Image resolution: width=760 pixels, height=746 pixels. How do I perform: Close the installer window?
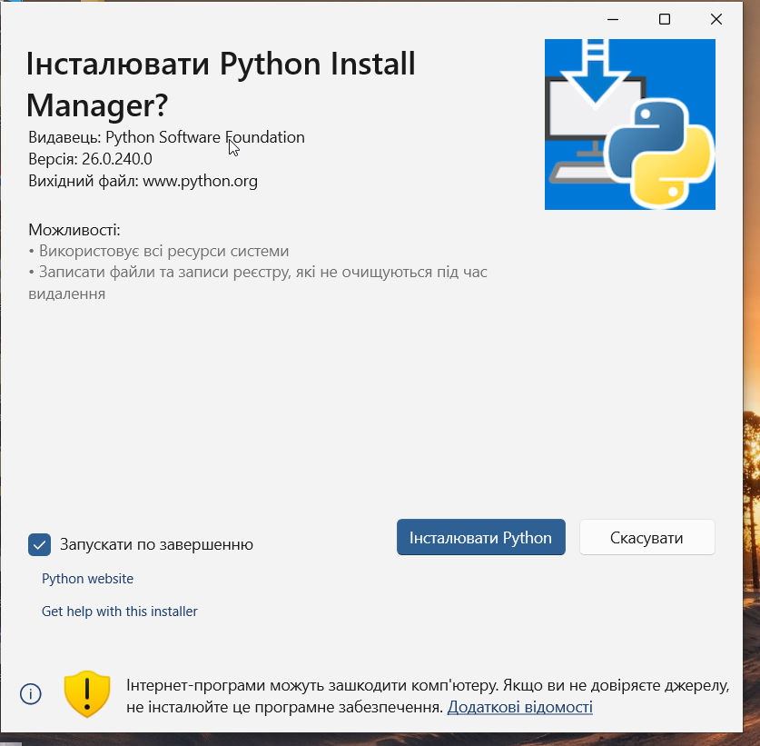716,19
